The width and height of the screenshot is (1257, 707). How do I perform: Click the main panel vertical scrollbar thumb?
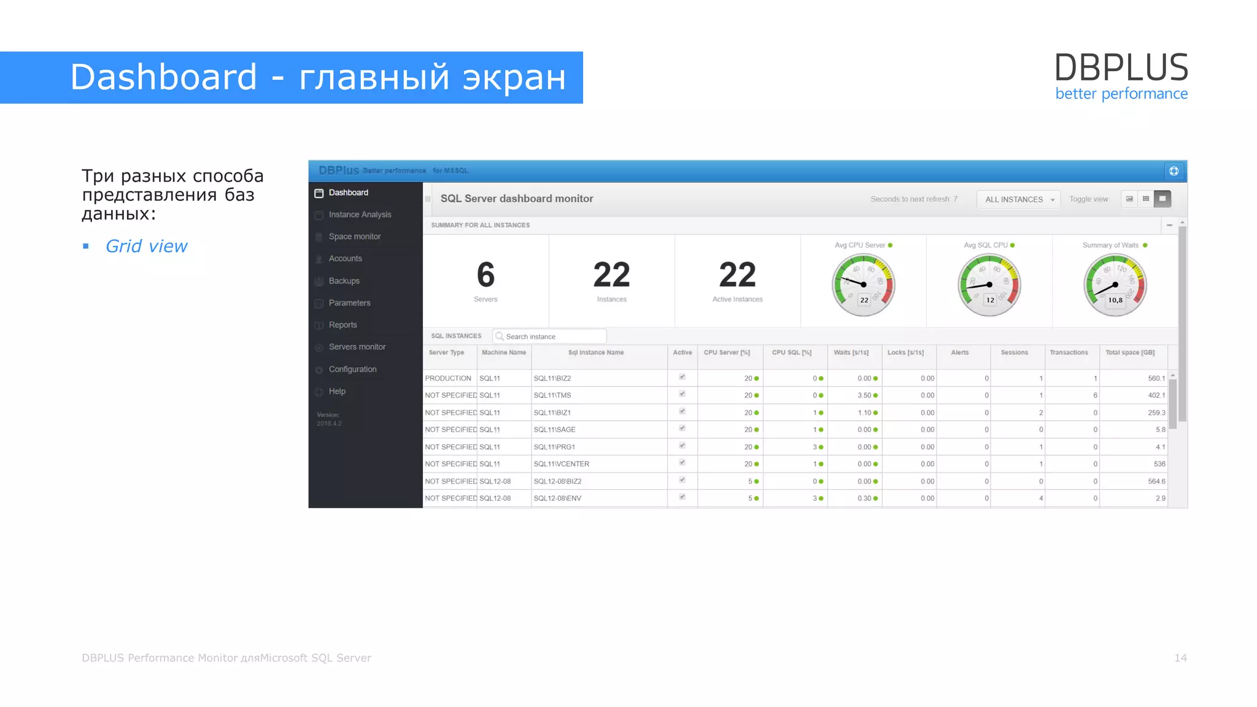coord(1182,324)
